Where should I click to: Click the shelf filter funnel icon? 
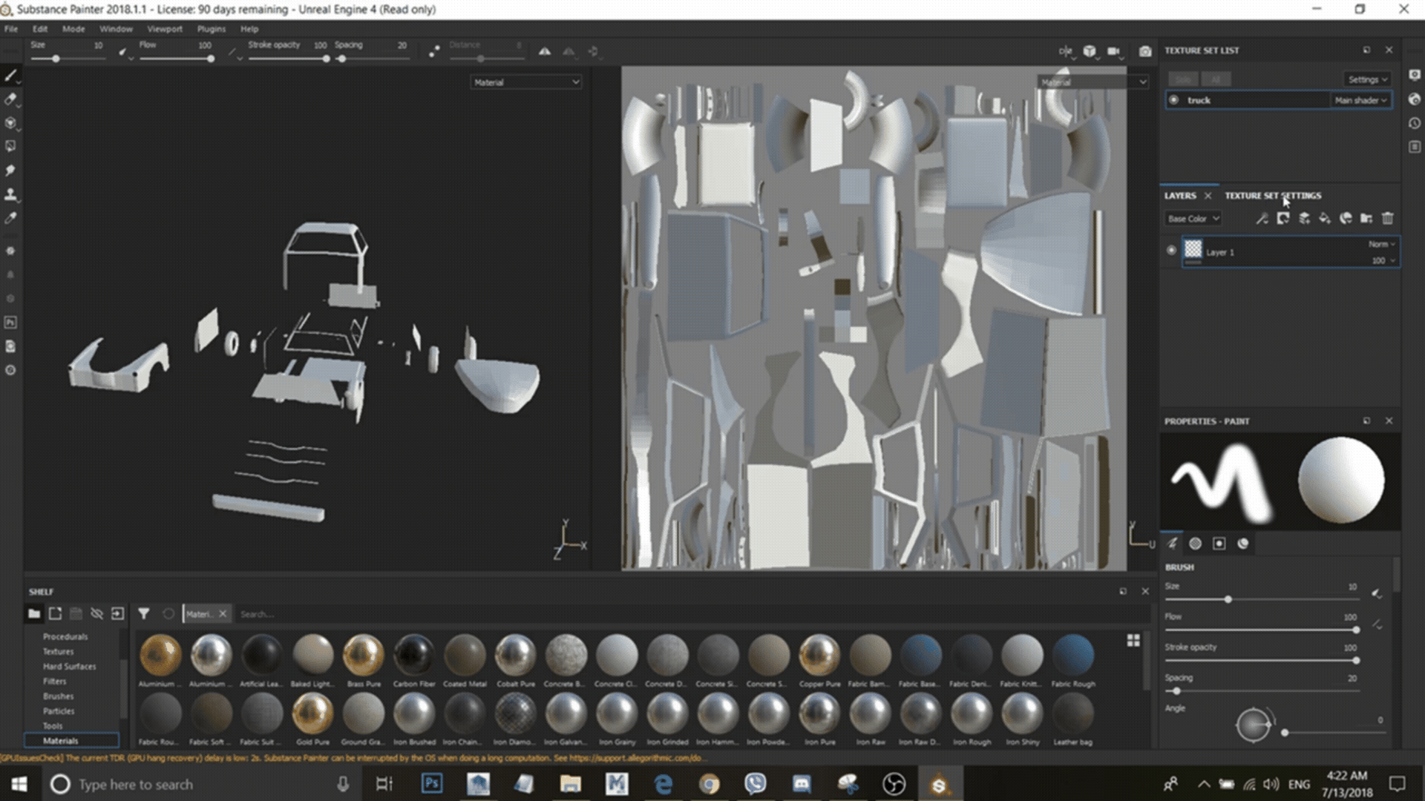click(144, 613)
